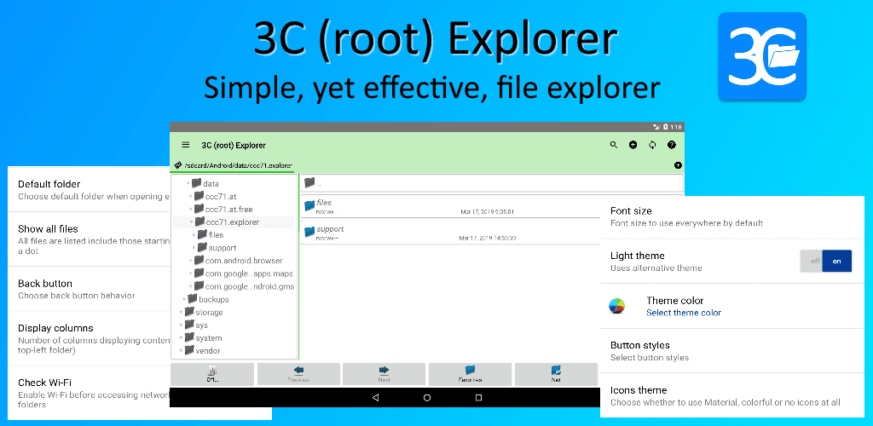873x426 pixels.
Task: Expand the 'backups' tree arrow
Action: (185, 299)
